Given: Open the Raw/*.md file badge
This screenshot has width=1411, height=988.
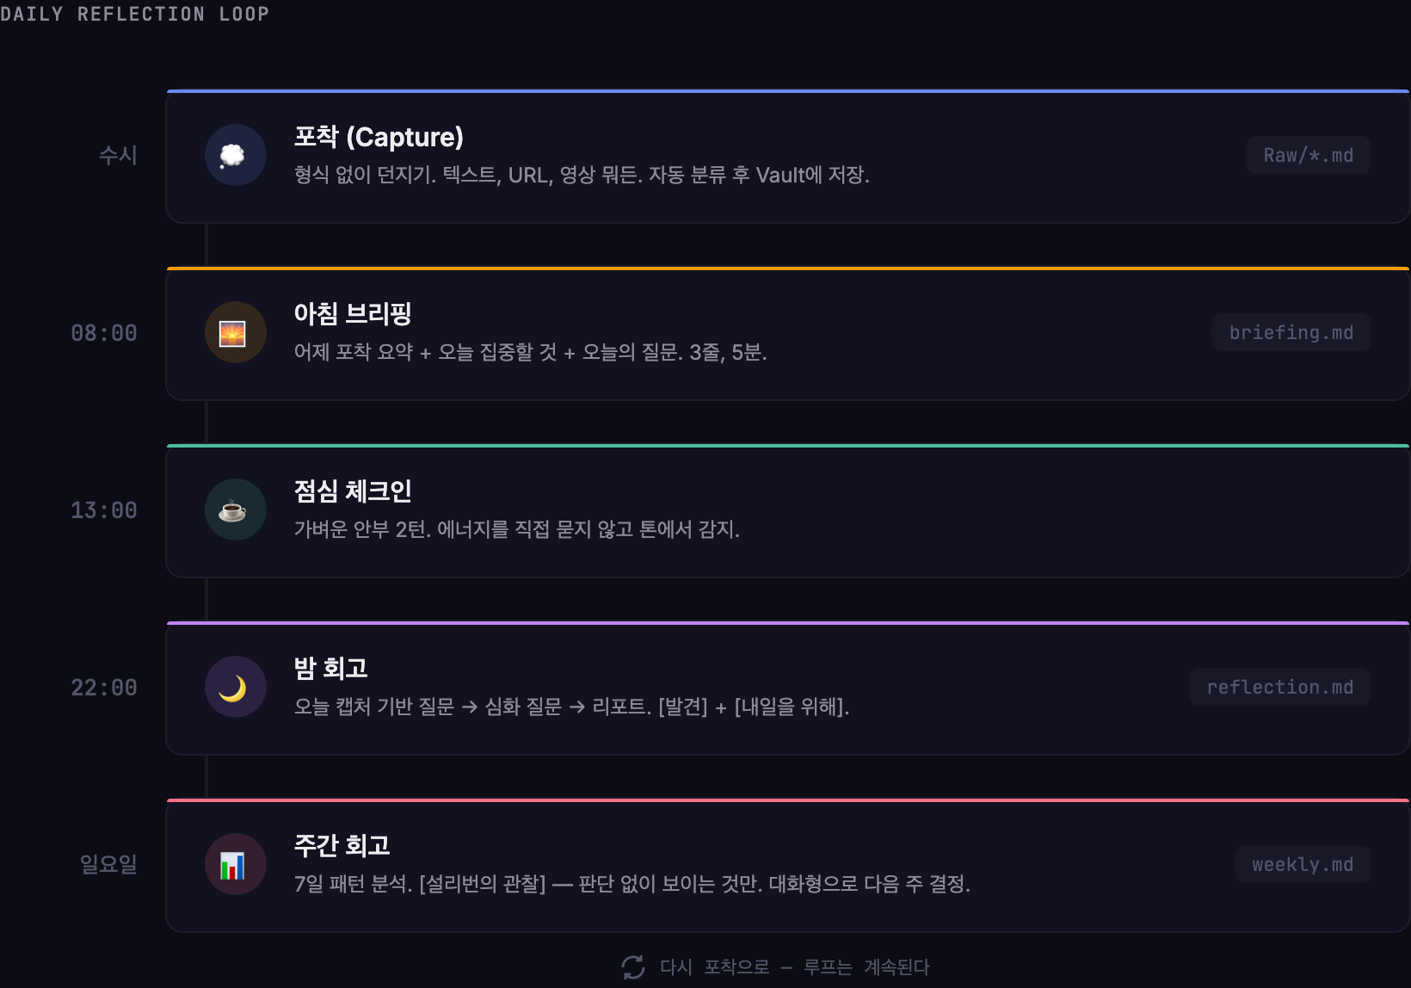Looking at the screenshot, I should 1308,155.
